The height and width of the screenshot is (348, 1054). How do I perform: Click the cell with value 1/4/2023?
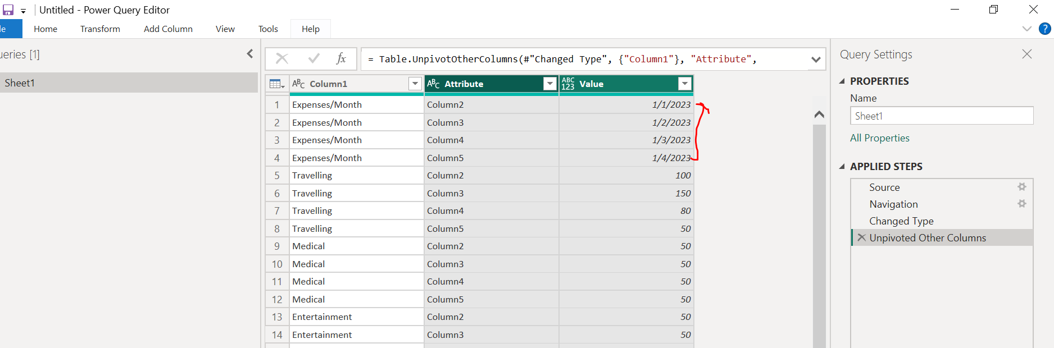tap(626, 158)
